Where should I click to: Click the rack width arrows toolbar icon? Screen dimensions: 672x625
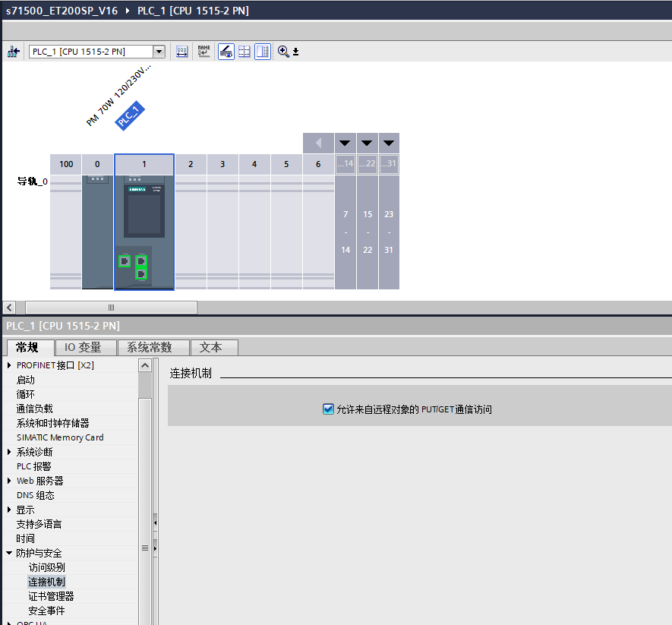tap(181, 52)
